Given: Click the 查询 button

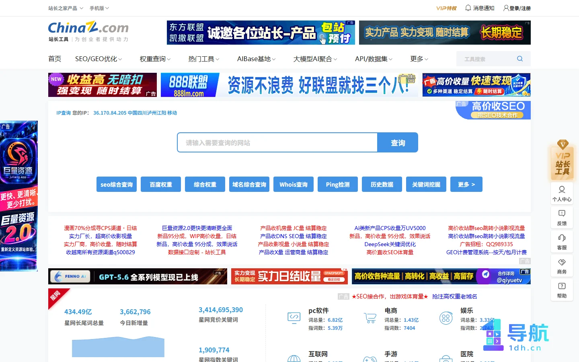Looking at the screenshot, I should click(x=398, y=142).
